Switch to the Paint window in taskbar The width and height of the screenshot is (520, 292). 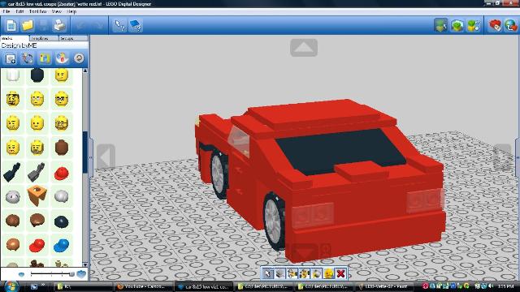point(386,286)
